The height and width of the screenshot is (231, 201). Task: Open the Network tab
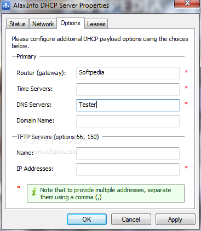(x=43, y=24)
